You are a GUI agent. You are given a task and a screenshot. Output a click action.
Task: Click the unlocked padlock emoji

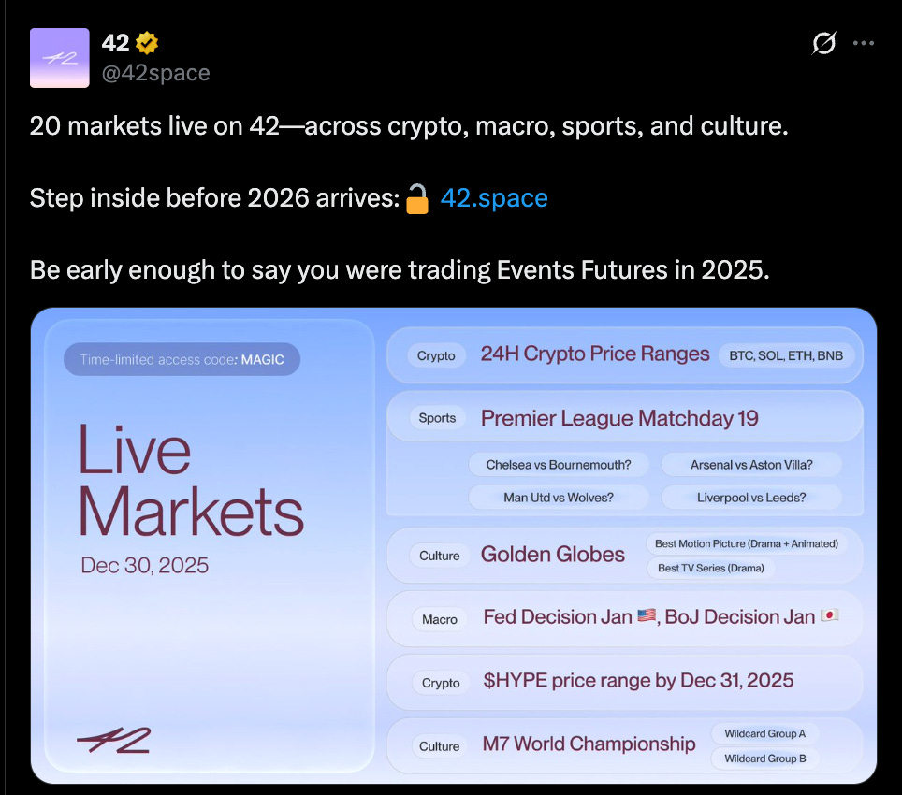tap(417, 199)
